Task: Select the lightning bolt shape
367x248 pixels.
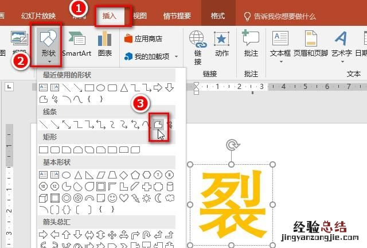Action: (135, 198)
